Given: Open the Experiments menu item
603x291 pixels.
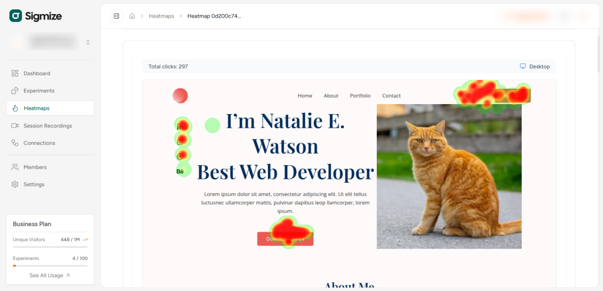Looking at the screenshot, I should 50,91.
